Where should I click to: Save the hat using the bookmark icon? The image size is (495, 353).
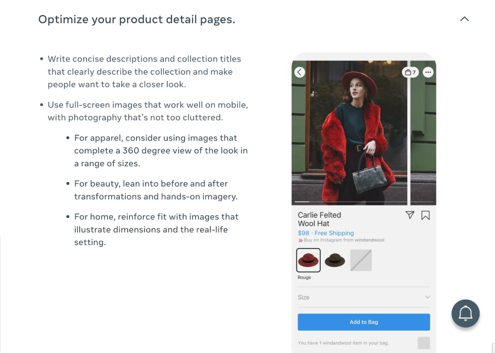tap(425, 215)
